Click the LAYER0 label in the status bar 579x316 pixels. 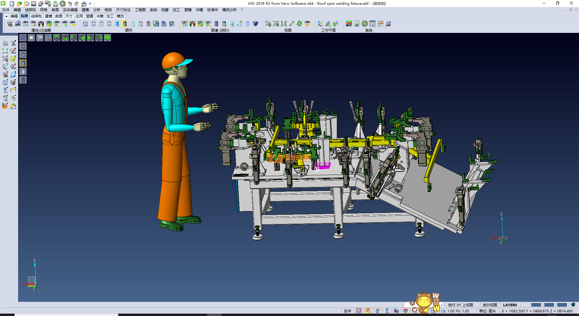tap(510, 305)
